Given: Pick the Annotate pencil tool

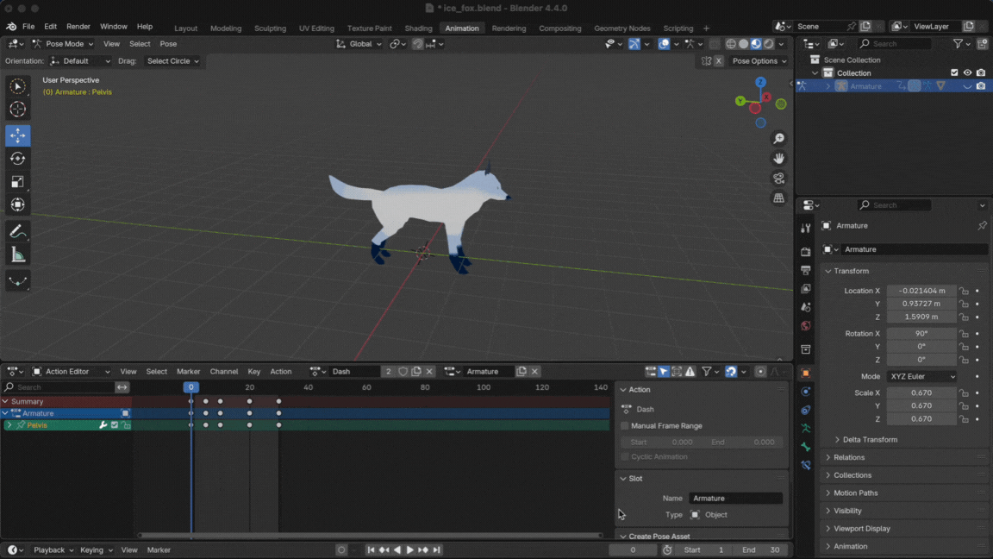Looking at the screenshot, I should pos(18,232).
